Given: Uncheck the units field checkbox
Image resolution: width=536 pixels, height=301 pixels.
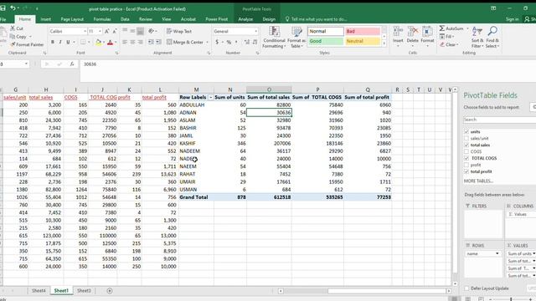Looking at the screenshot, I should pyautogui.click(x=466, y=131).
